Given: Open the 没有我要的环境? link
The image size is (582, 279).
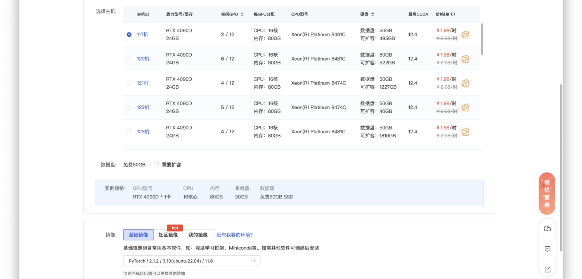Looking at the screenshot, I should click(x=235, y=235).
